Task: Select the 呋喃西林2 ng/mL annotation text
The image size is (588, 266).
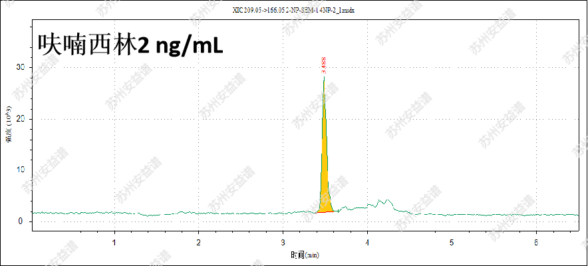Action: tap(130, 45)
